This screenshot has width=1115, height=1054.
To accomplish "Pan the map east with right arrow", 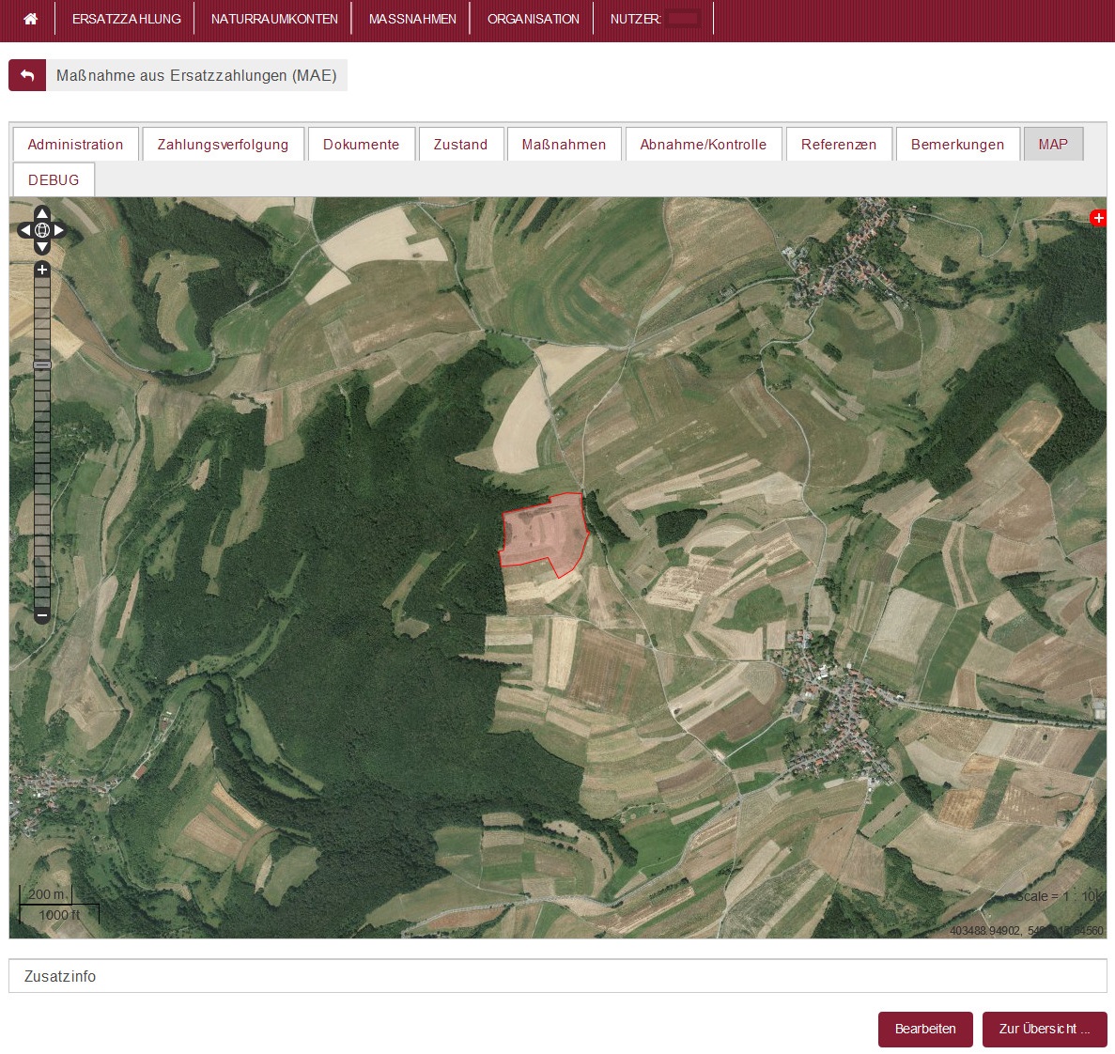I will click(59, 230).
